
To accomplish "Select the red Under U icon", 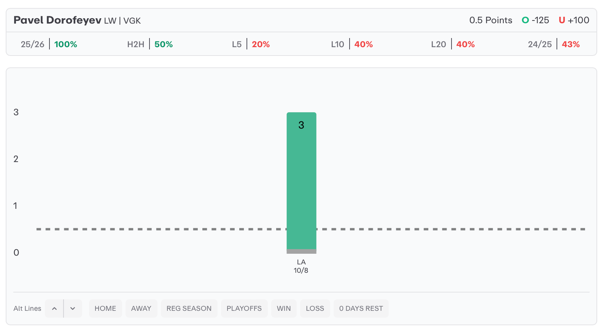I will pyautogui.click(x=562, y=20).
